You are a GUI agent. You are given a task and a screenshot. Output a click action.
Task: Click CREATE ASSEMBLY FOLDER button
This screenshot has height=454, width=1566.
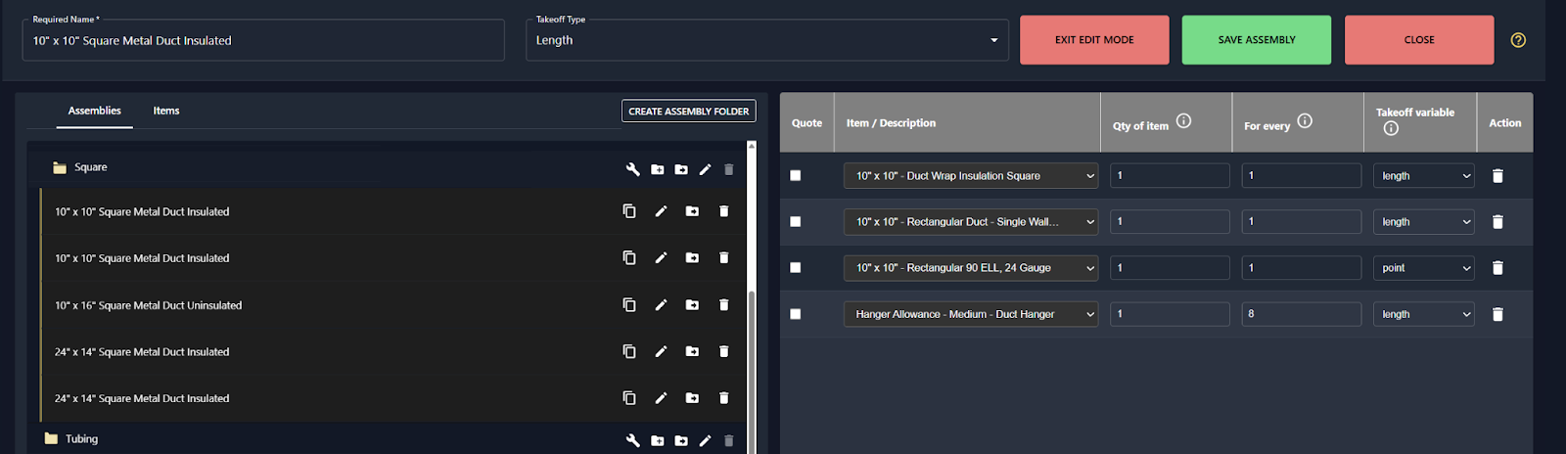tap(689, 112)
